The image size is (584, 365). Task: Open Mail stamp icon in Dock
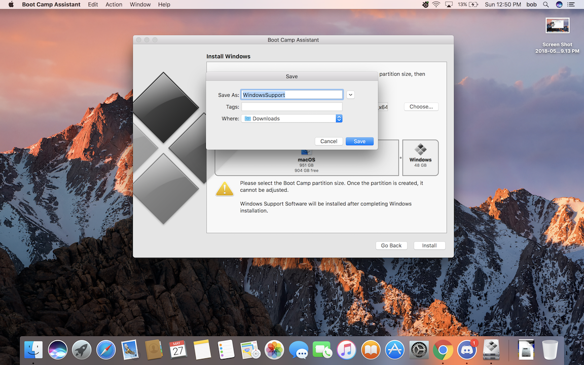click(x=130, y=350)
